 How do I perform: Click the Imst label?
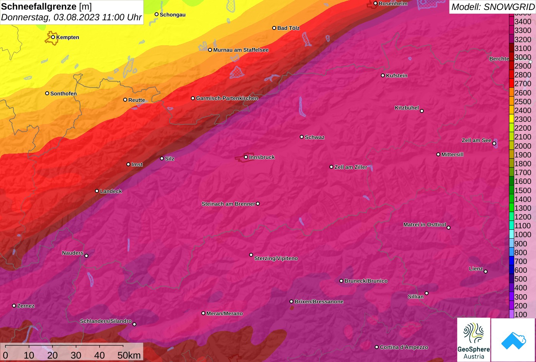[x=137, y=165]
